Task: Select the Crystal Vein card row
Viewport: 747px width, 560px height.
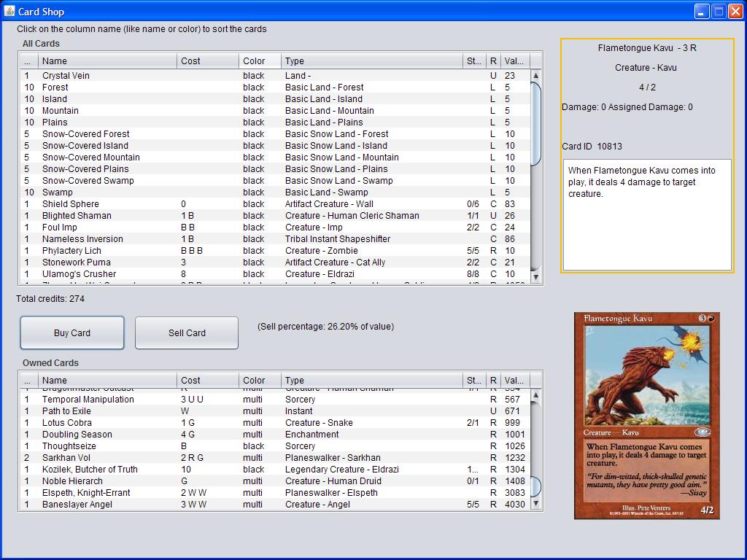Action: (66, 76)
